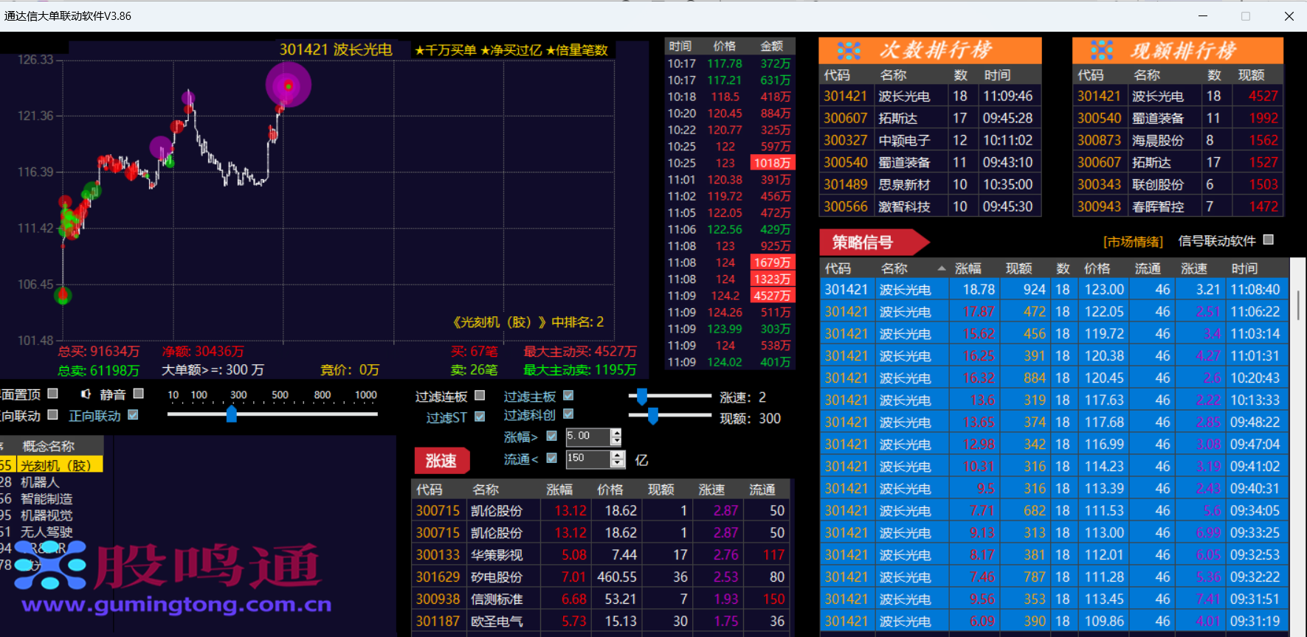Viewport: 1307px width, 637px height.
Task: Open the [市场情绪] link
Action: point(1133,242)
